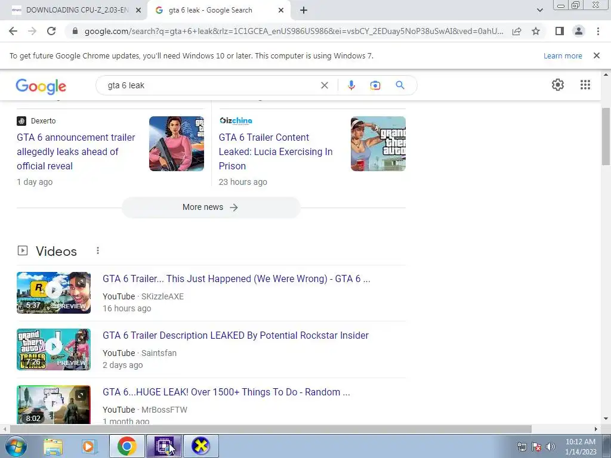Open the Chrome side panel
The height and width of the screenshot is (458, 611).
[x=560, y=31]
